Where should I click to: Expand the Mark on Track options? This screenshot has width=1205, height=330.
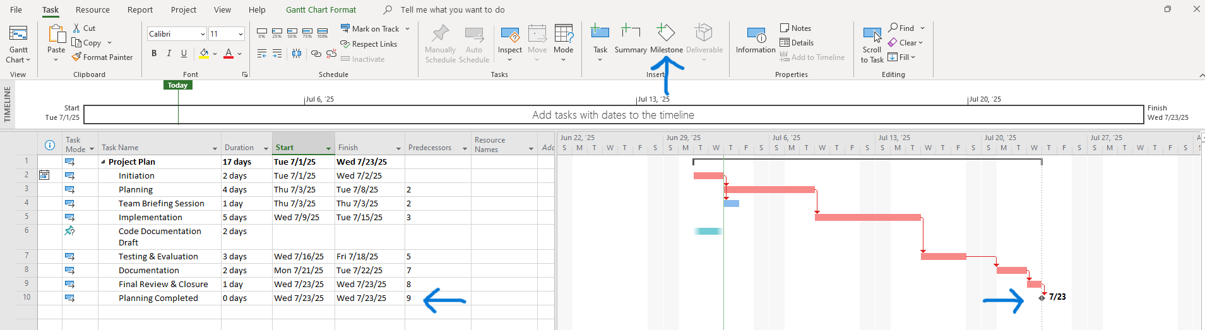click(408, 28)
